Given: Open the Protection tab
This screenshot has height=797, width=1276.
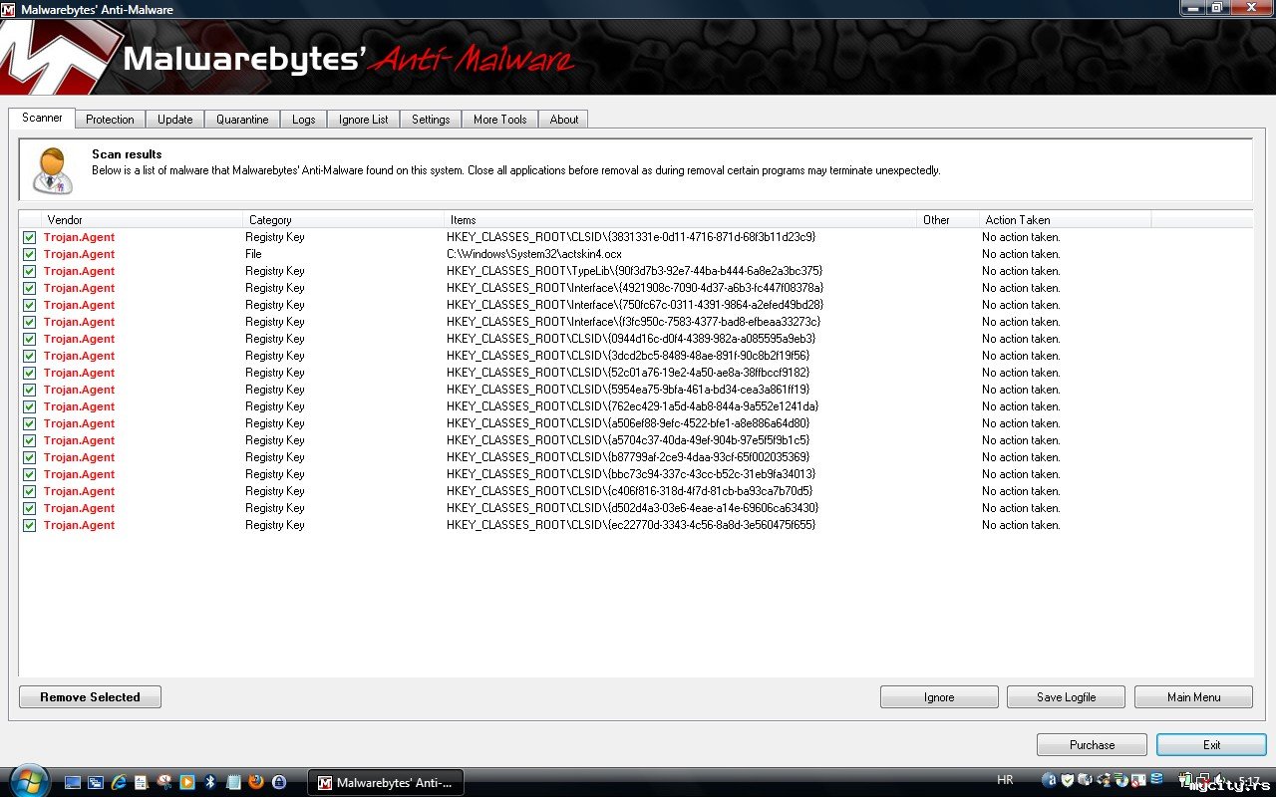Looking at the screenshot, I should coord(110,120).
